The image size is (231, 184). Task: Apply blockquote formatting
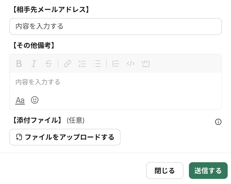coord(116,64)
